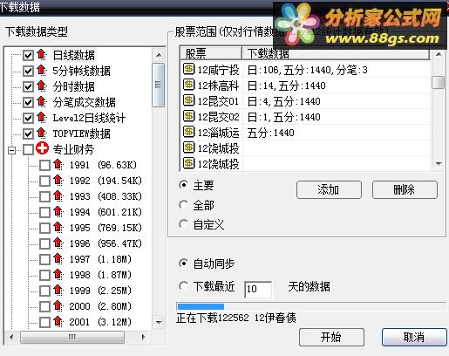Select the dollar icon next to 12咸宁投
The width and height of the screenshot is (449, 356).
click(x=188, y=69)
